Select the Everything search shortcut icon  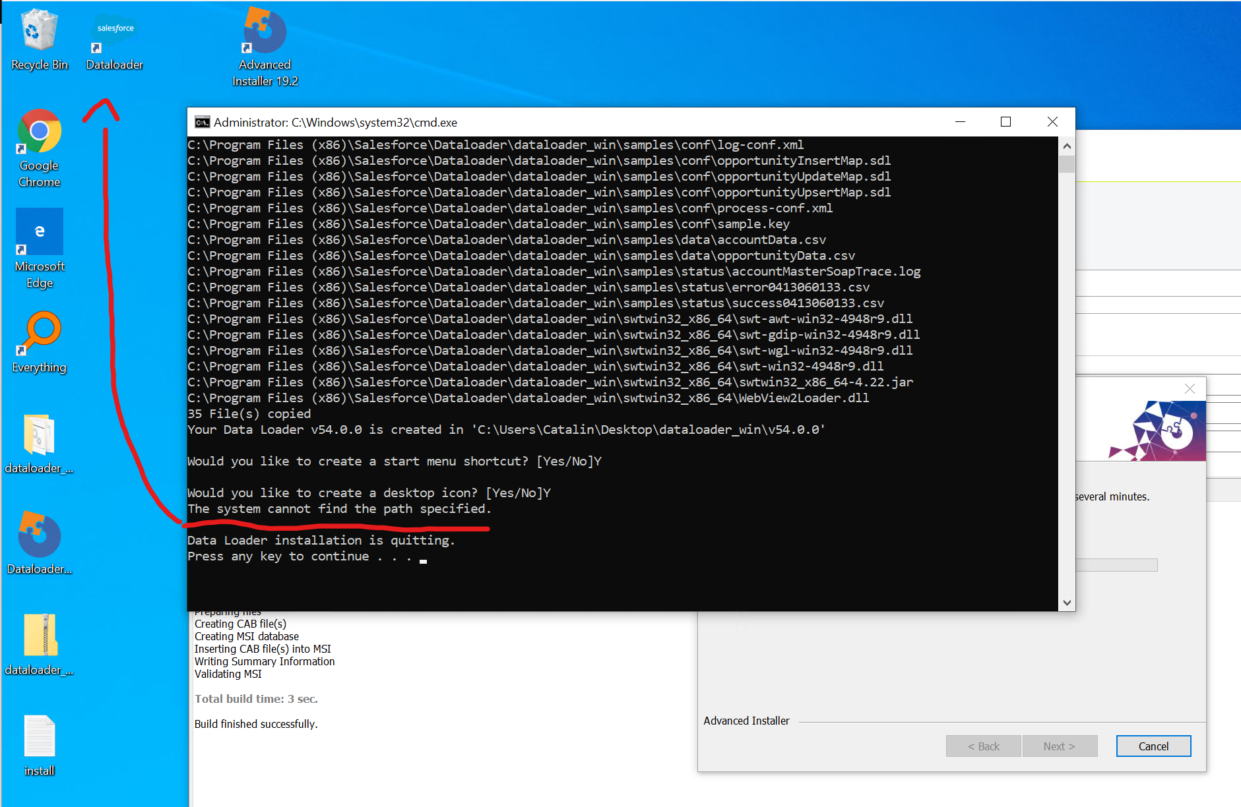click(x=40, y=343)
